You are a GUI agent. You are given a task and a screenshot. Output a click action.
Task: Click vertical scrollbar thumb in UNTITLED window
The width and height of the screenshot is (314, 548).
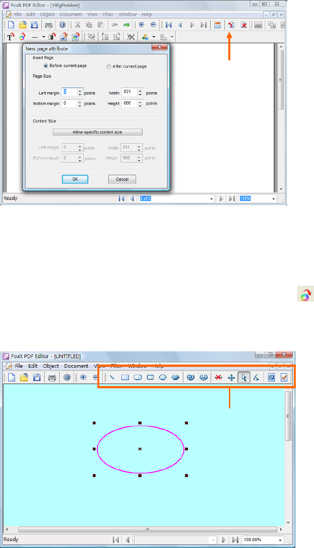click(x=288, y=416)
